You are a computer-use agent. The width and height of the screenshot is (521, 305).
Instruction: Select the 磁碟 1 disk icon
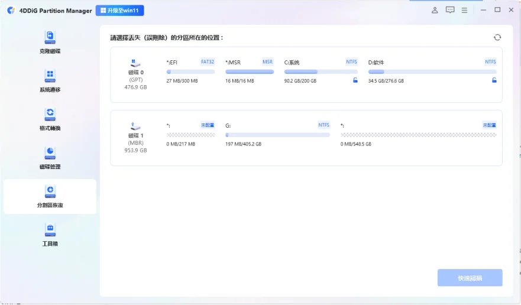click(x=135, y=126)
